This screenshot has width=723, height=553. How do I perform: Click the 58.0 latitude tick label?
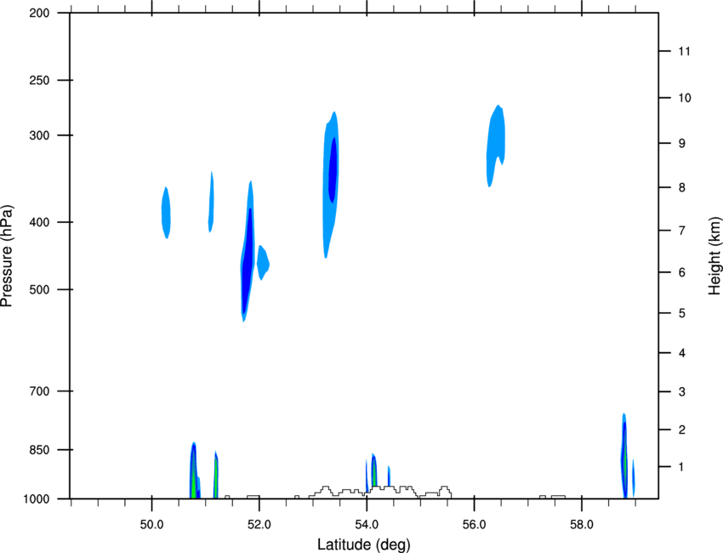(582, 525)
